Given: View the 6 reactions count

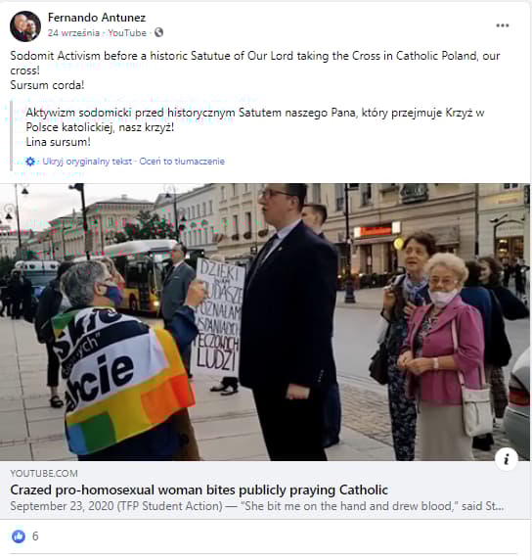Looking at the screenshot, I should point(35,537).
